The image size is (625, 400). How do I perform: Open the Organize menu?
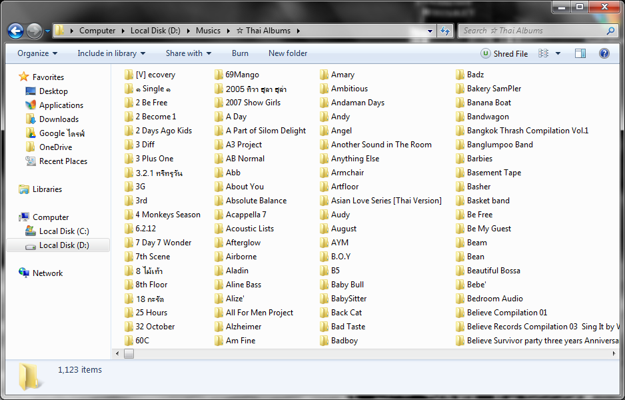[x=37, y=53]
